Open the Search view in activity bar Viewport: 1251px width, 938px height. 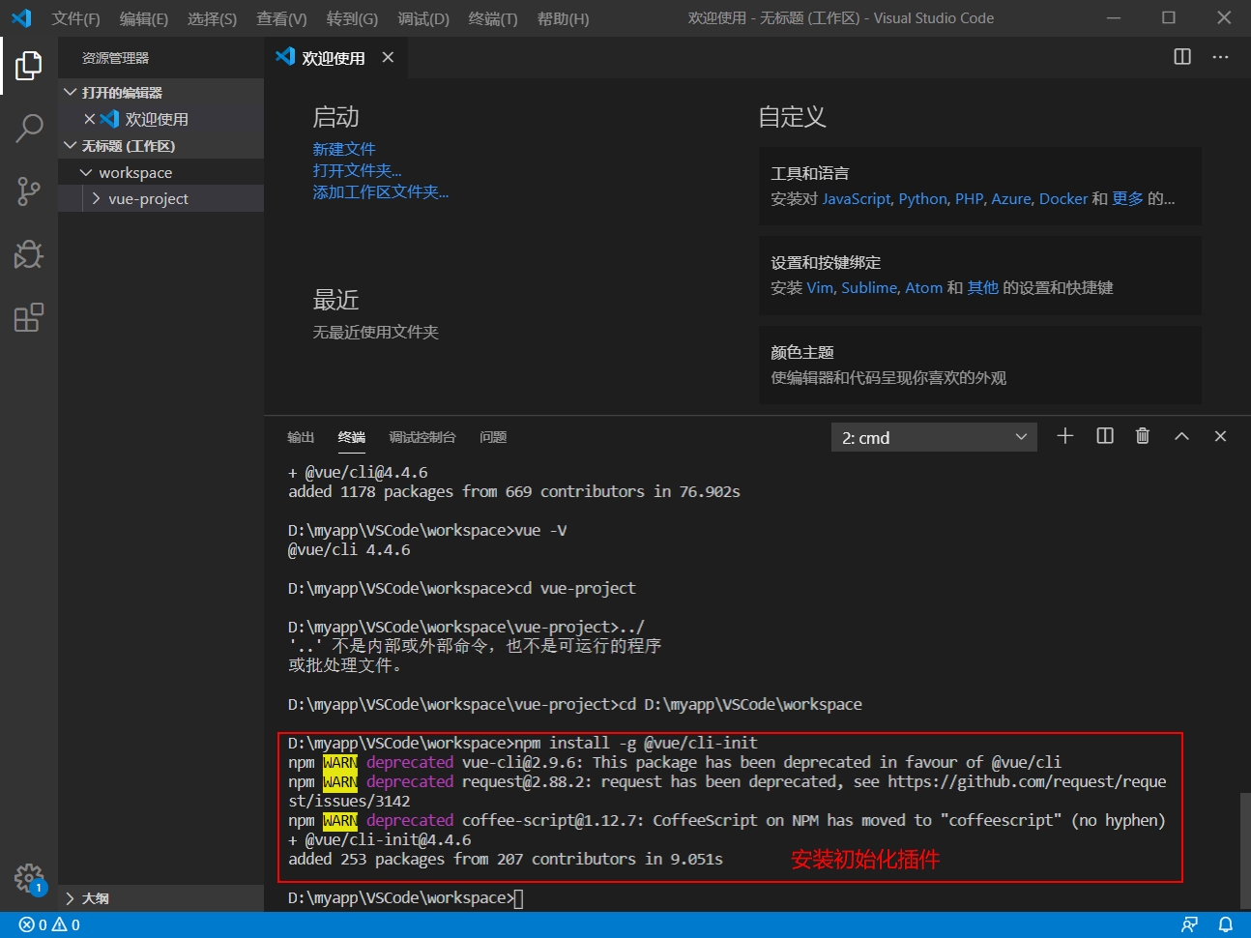tap(29, 128)
